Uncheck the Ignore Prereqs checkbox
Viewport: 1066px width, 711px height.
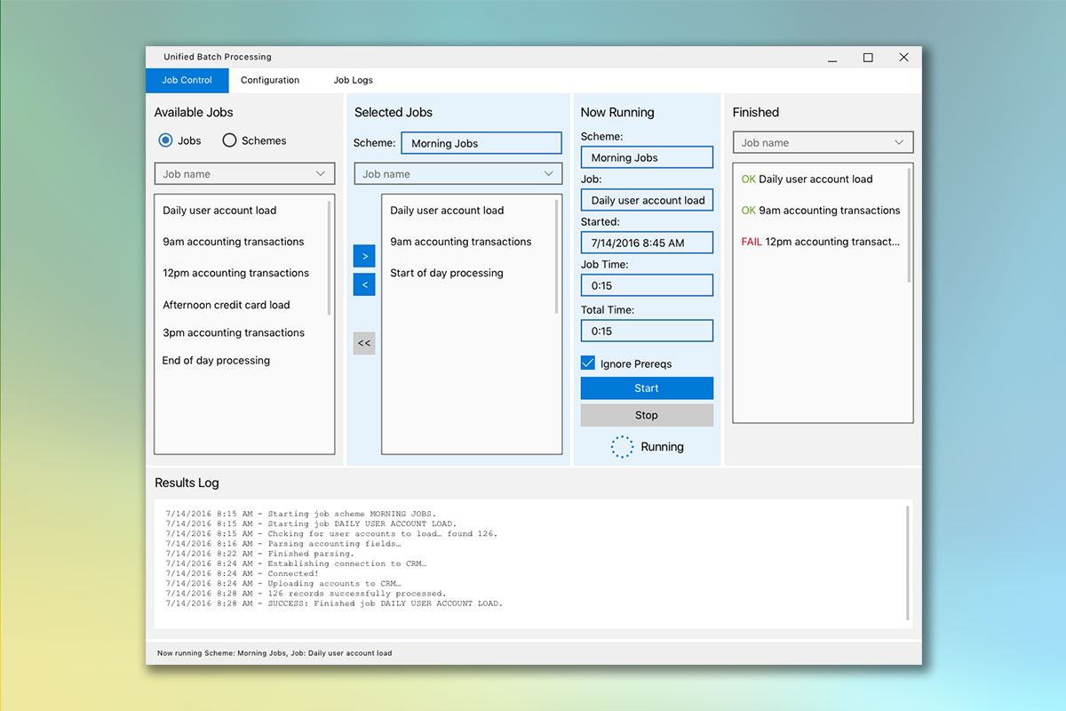pos(588,363)
